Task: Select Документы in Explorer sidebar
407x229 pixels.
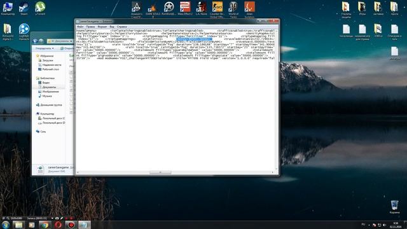Action: tap(47, 87)
